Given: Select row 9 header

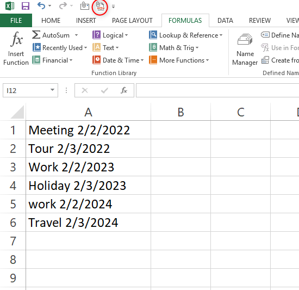Looking at the screenshot, I should [13, 278].
